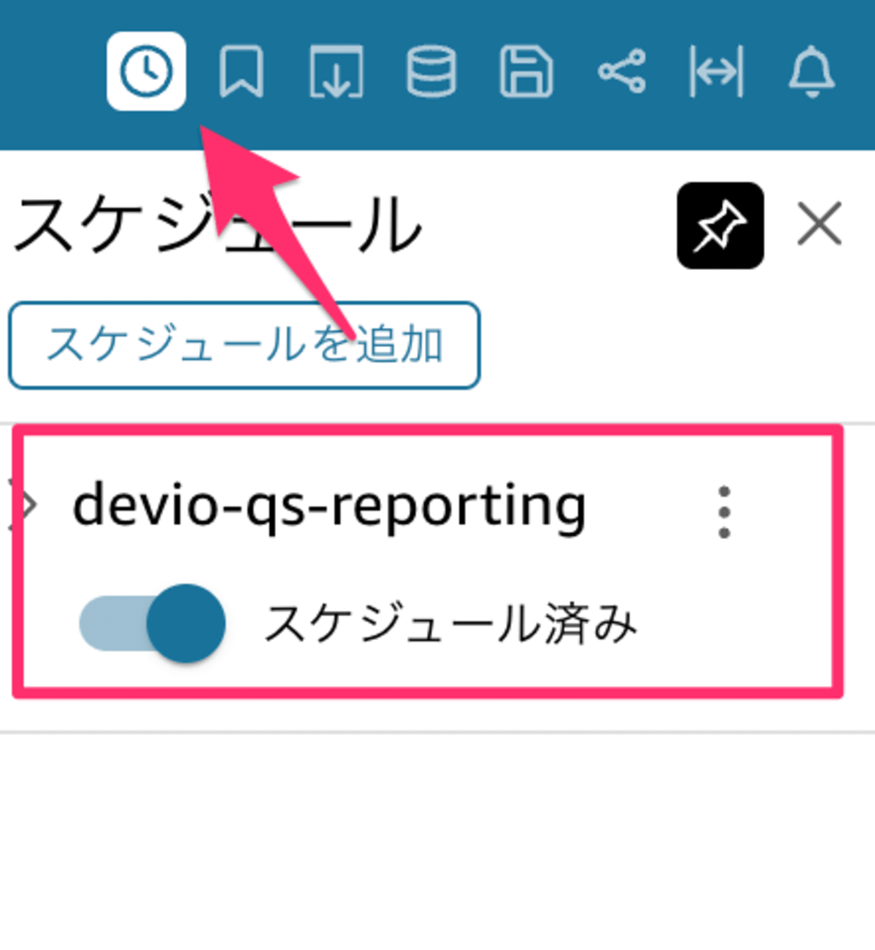Click the スケジュールを追加 button
This screenshot has height=950, width=875.
coord(244,345)
